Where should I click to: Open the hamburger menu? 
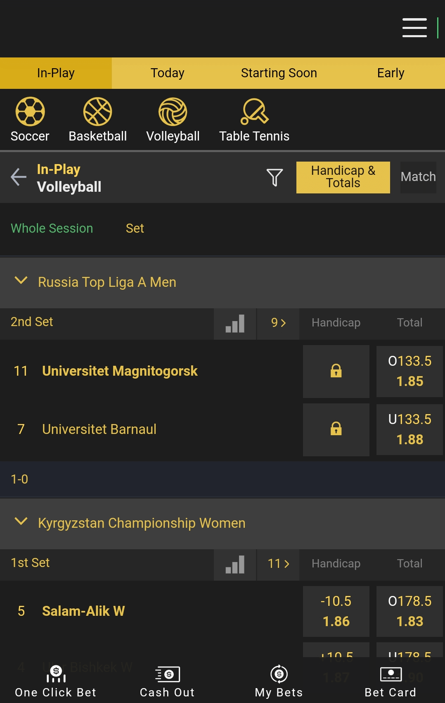click(x=414, y=28)
